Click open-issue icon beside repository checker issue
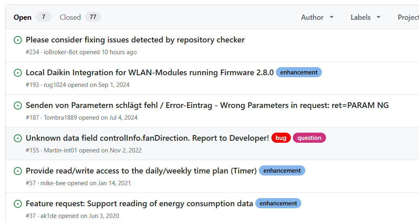 (x=18, y=40)
